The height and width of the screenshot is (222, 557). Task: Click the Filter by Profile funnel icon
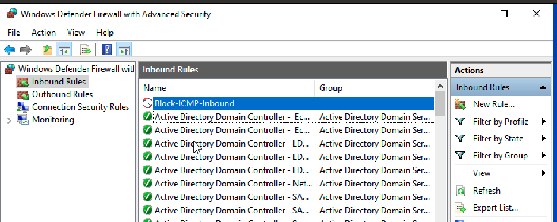(x=460, y=122)
